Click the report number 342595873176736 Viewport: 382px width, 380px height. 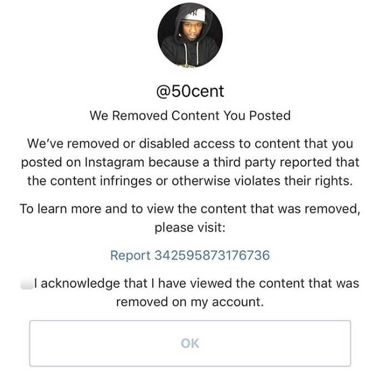(x=212, y=256)
